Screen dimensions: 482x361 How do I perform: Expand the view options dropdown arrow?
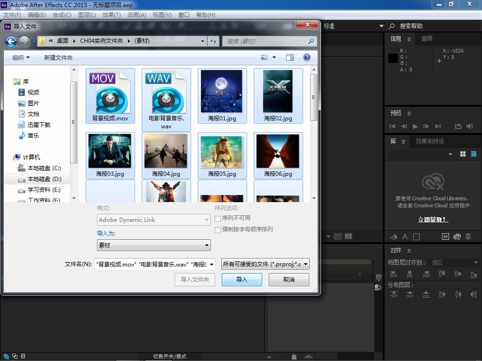(x=274, y=57)
